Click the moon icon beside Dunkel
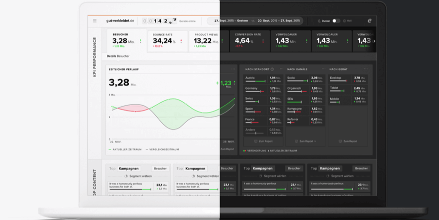439x220 pixels. pyautogui.click(x=319, y=21)
